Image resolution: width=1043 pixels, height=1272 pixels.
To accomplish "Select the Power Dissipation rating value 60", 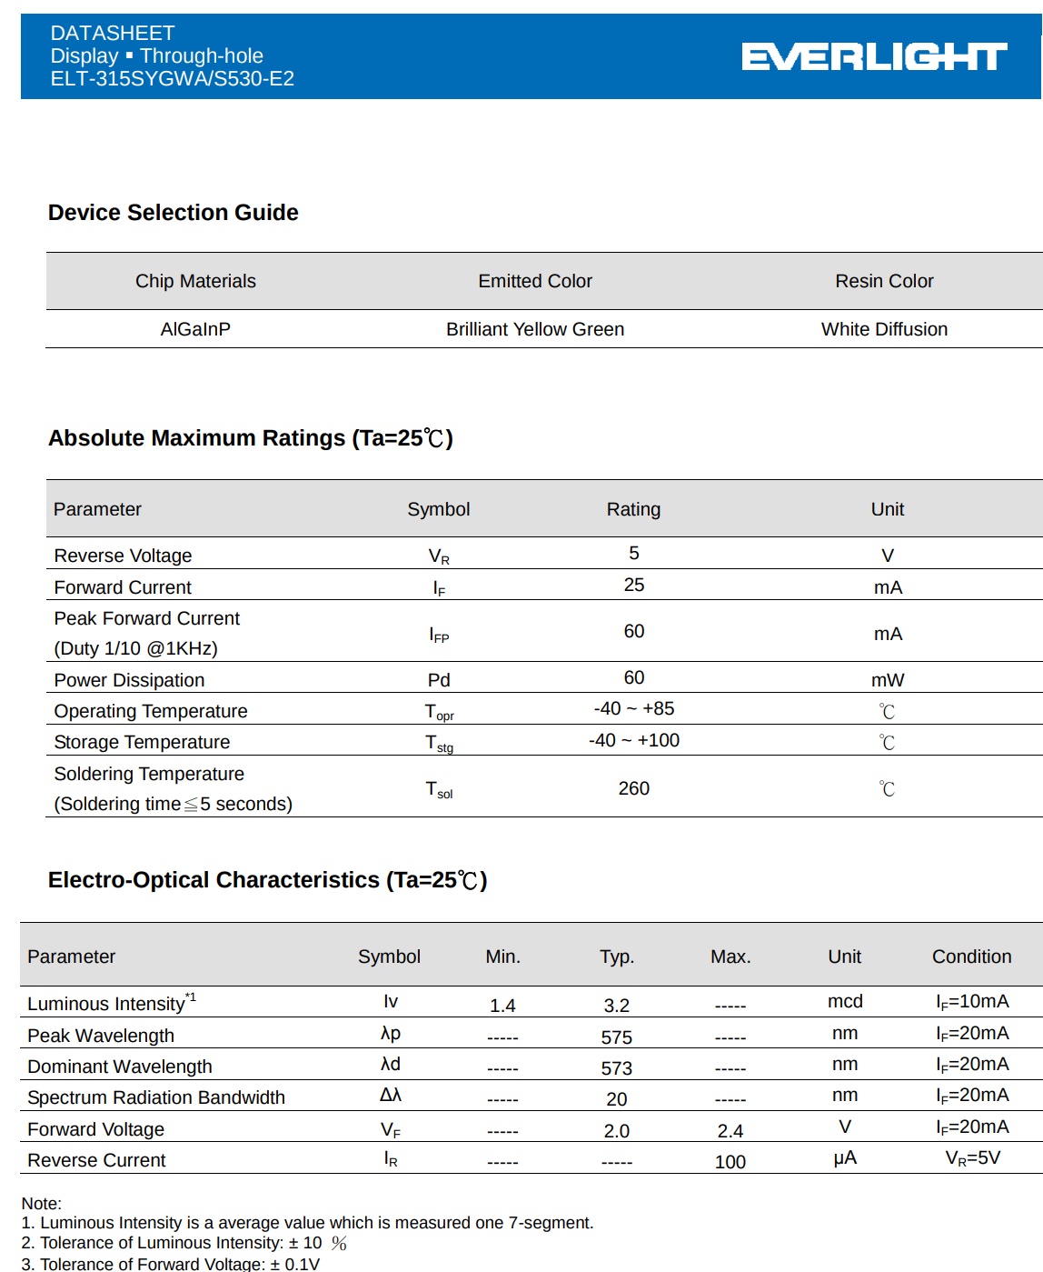I will (x=634, y=677).
